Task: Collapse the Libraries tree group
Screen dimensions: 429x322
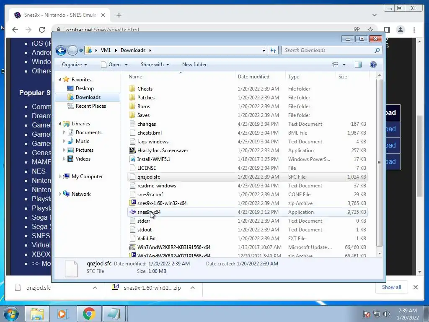Action: pyautogui.click(x=60, y=124)
